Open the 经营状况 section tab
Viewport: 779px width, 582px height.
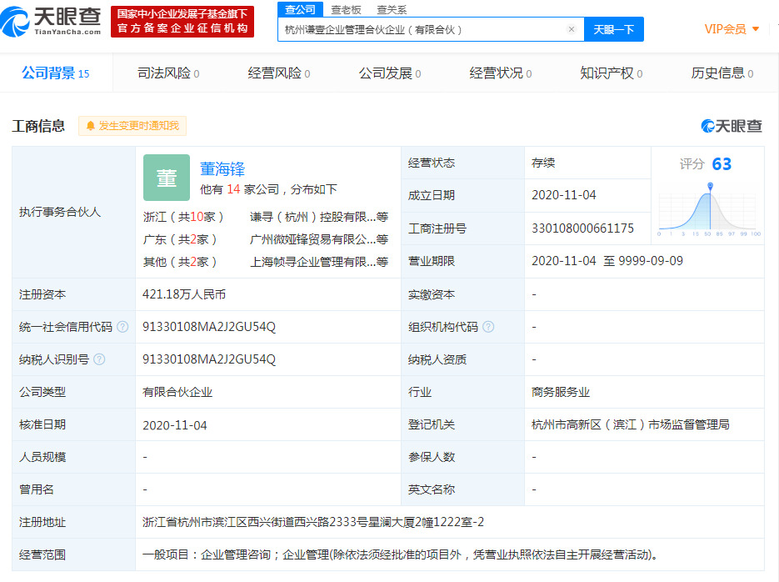(501, 73)
